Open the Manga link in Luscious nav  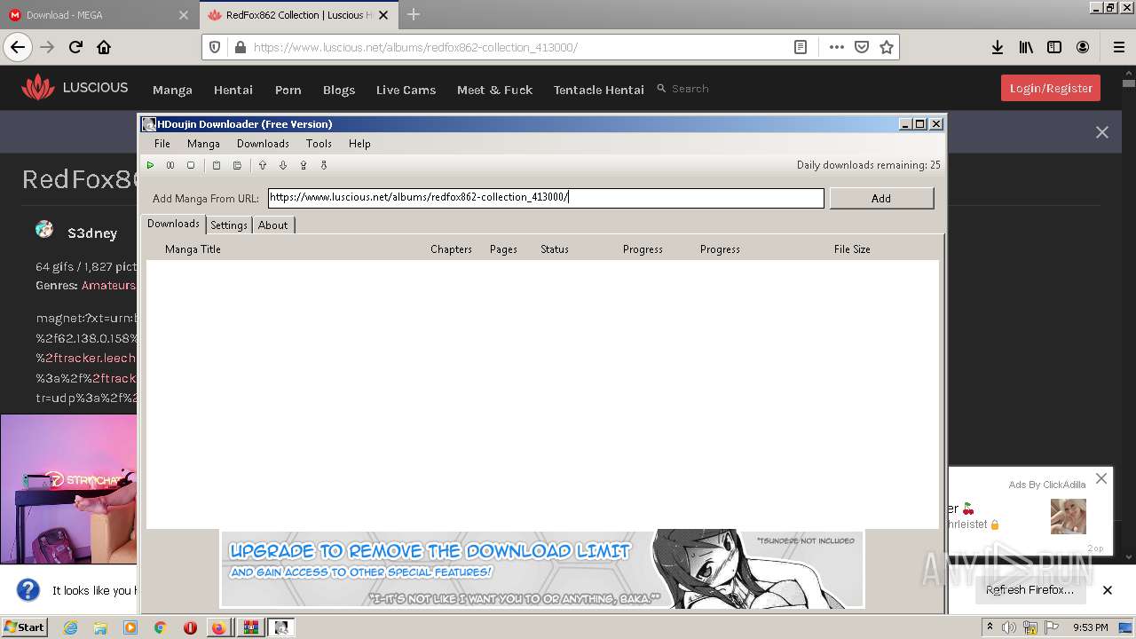coord(172,90)
